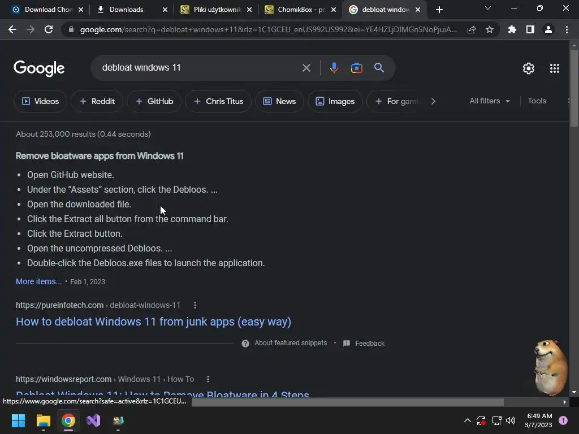Screen dimensions: 579x434
Task: Open the search Tools options
Action: [537, 101]
